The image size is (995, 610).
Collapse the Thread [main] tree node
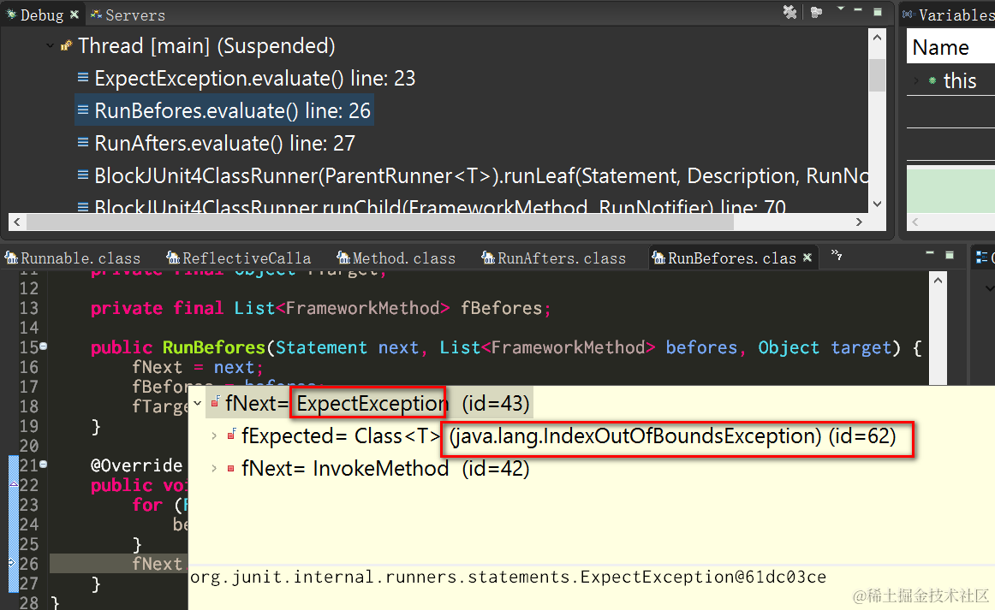51,45
